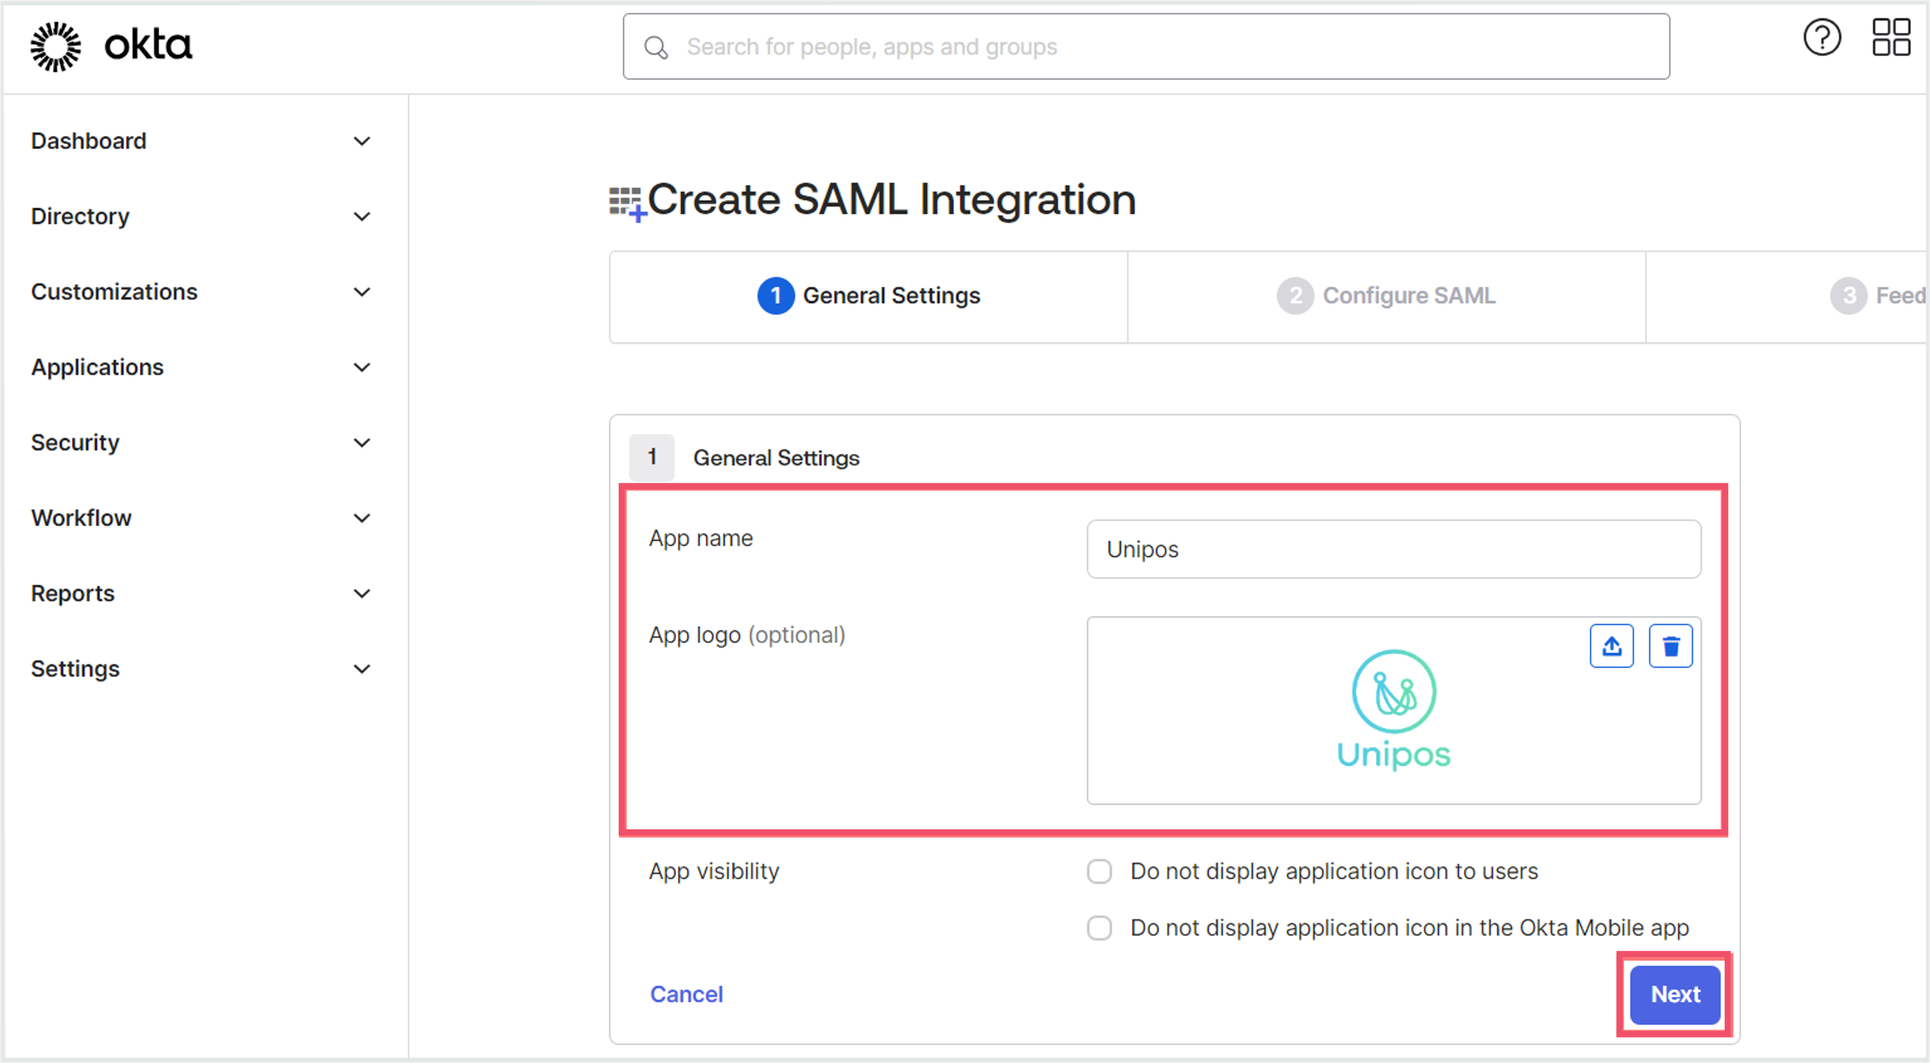Select the Feedback step tab

click(1787, 297)
